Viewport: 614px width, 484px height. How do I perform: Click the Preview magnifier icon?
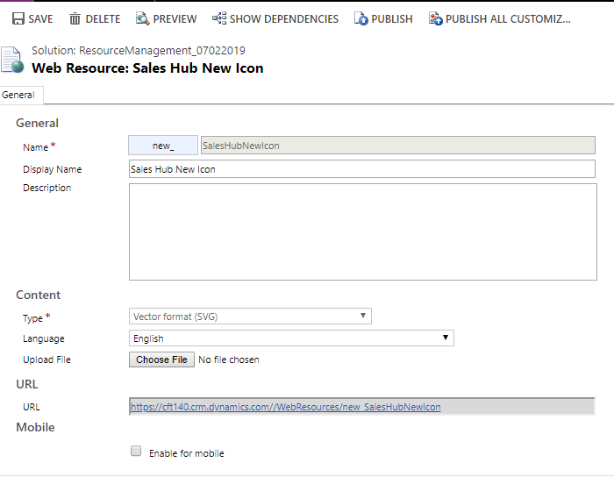point(143,18)
